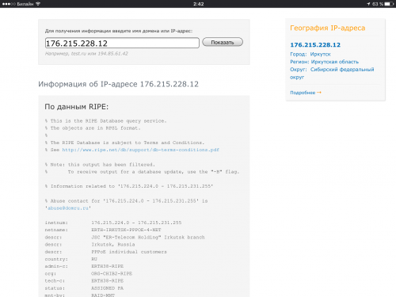396x297 pixels.
Task: Tap the signal strength dots
Action: pyautogui.click(x=9, y=4)
